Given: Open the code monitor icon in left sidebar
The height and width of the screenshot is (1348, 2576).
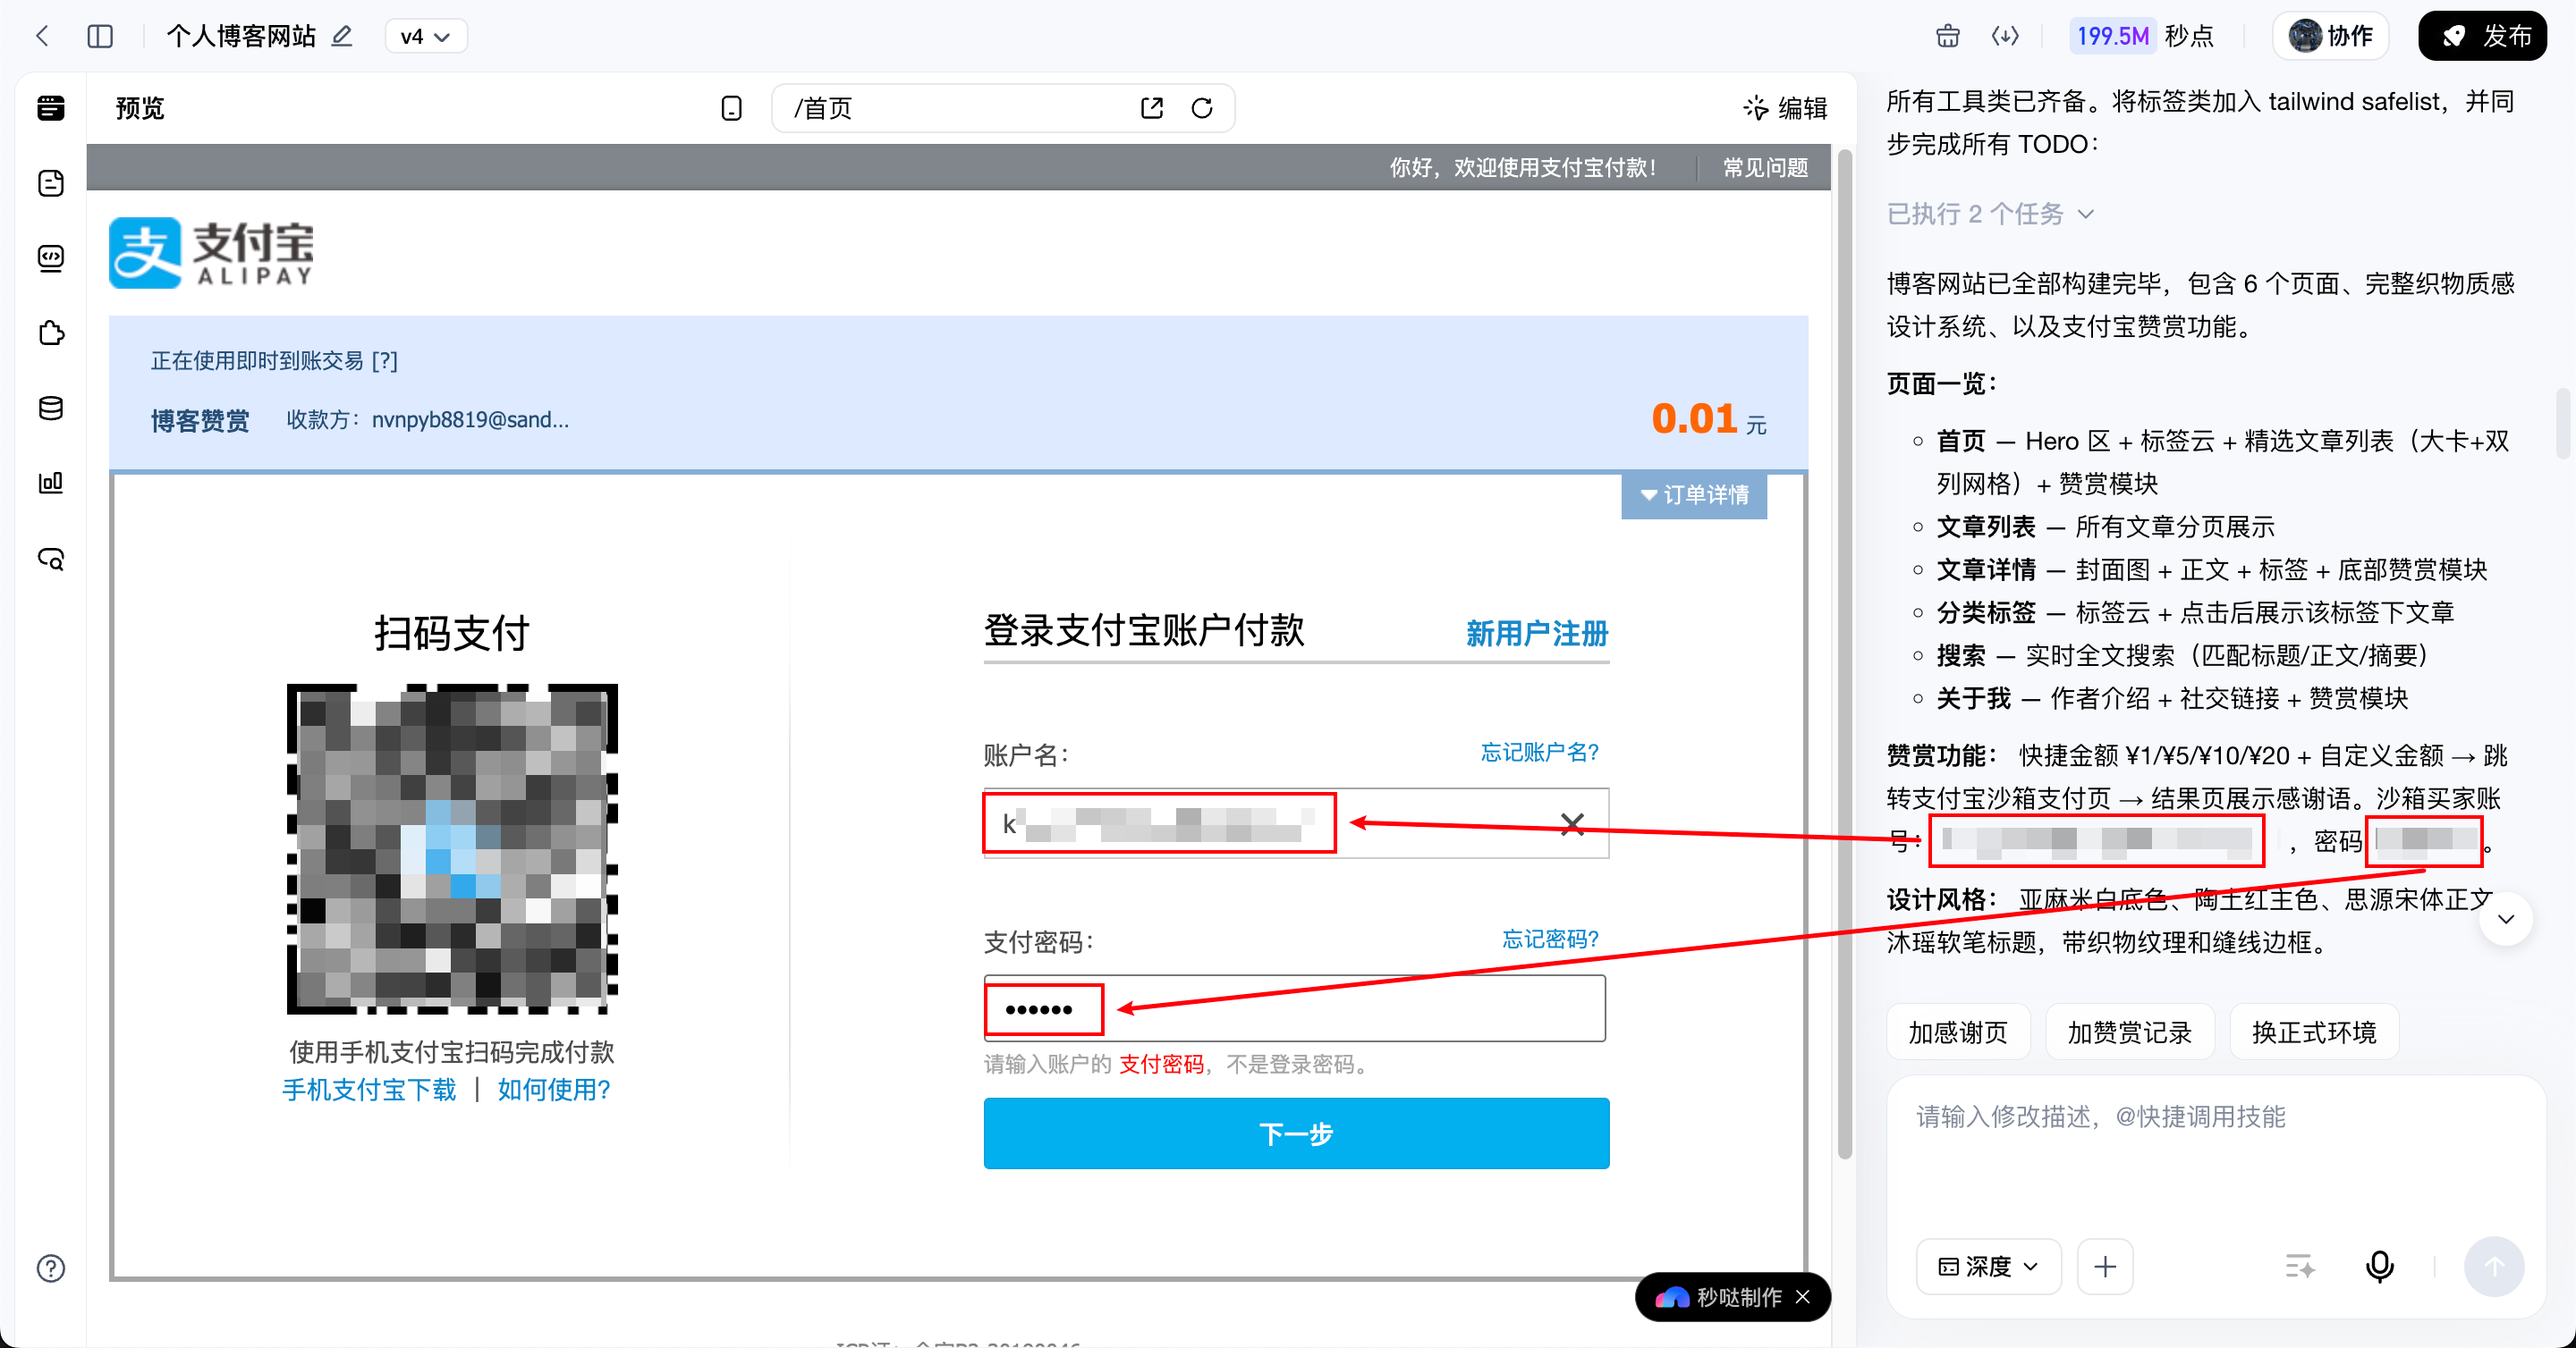Looking at the screenshot, I should pos(51,259).
